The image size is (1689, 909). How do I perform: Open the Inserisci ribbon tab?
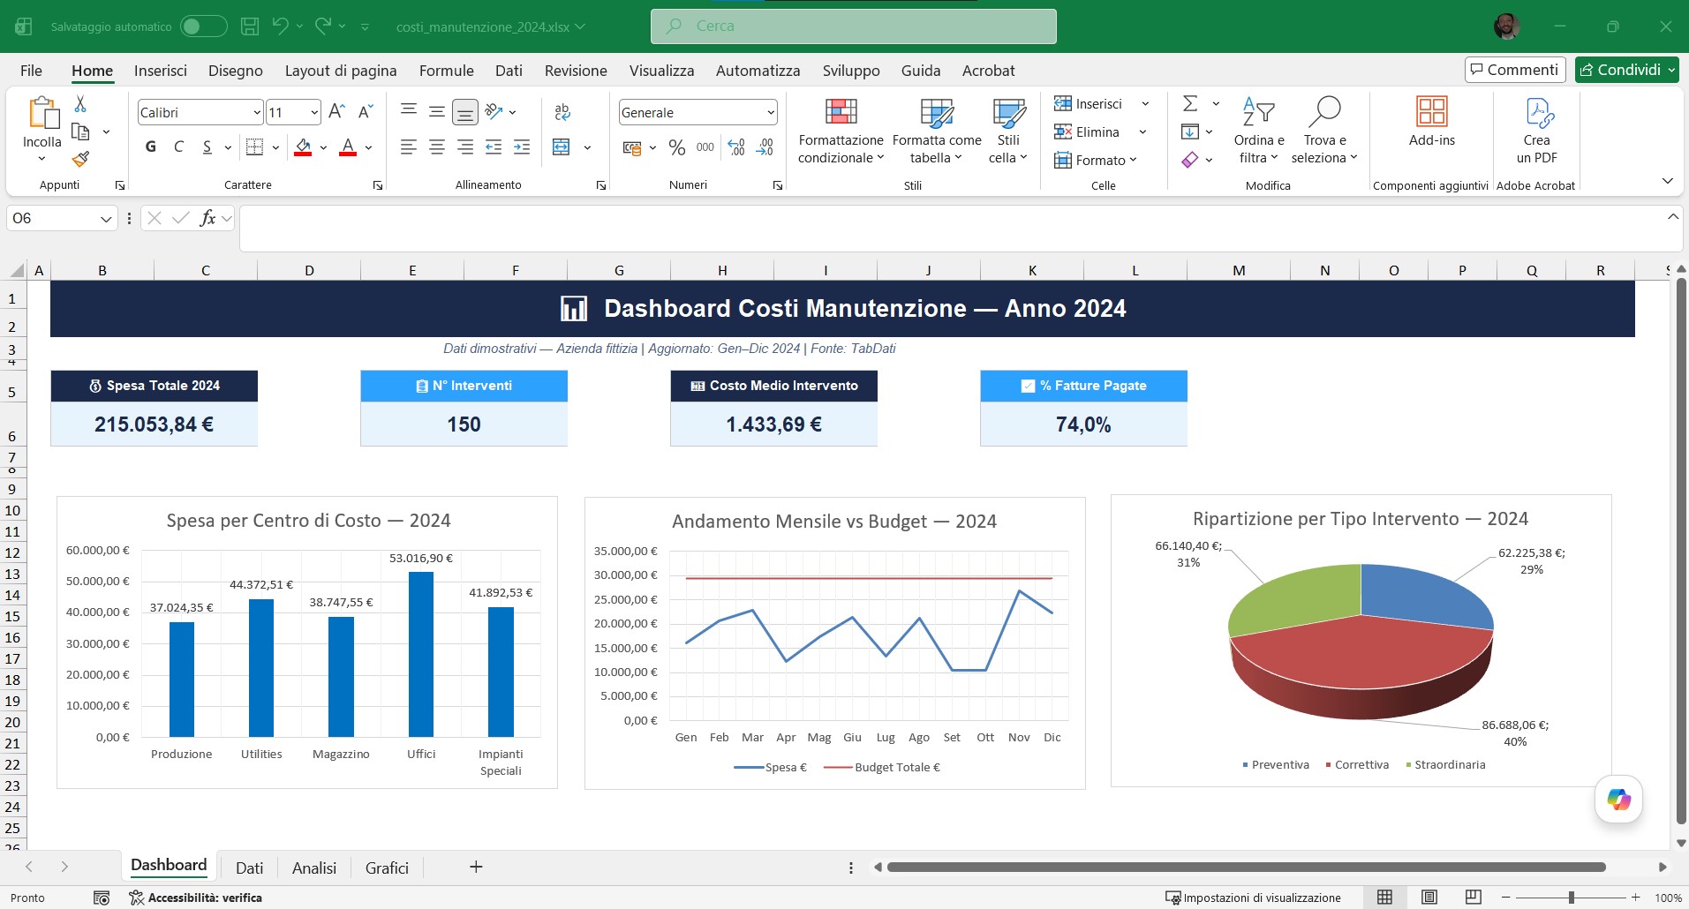coord(161,71)
